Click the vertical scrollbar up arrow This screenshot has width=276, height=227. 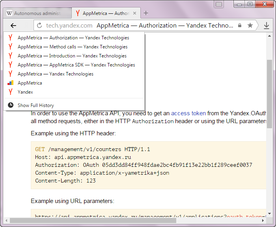click(269, 36)
